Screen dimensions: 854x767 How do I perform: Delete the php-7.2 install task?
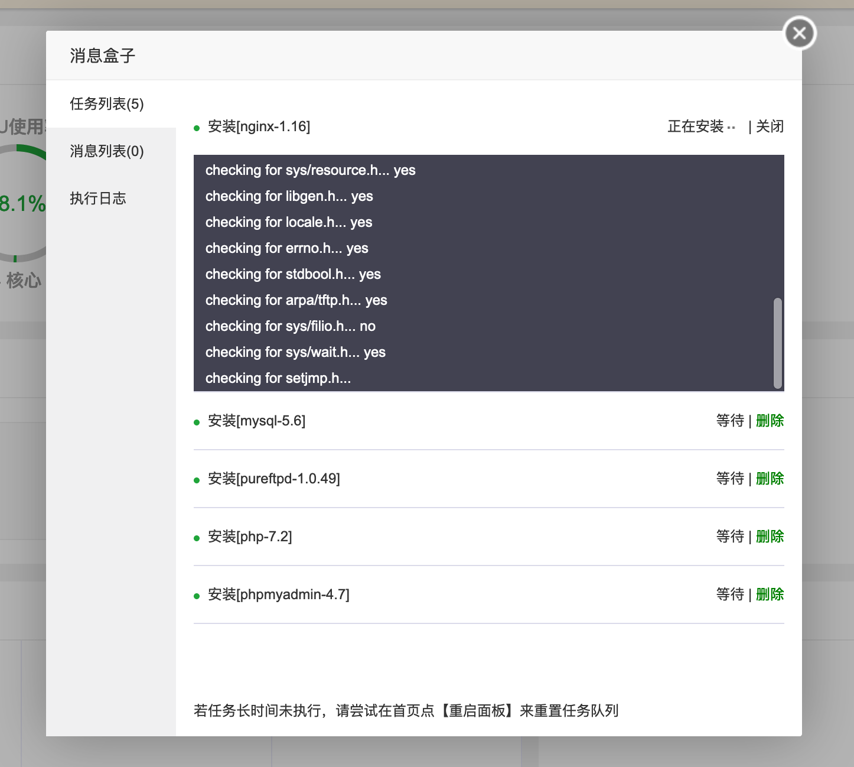(x=770, y=537)
